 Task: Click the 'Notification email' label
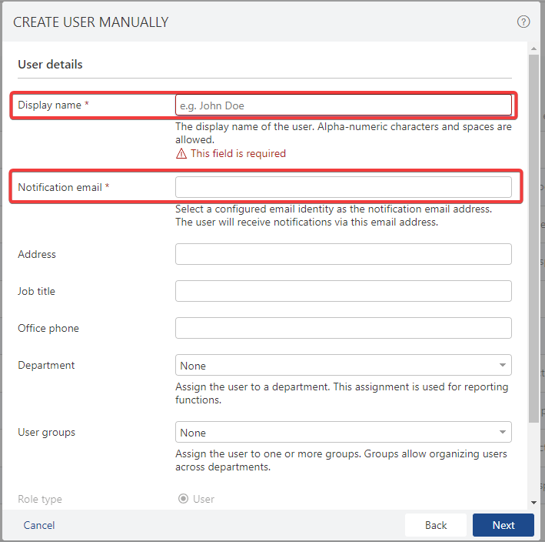[x=60, y=187]
